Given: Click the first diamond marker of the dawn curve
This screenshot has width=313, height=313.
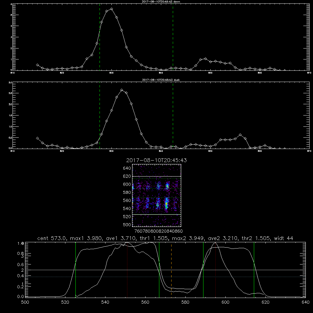Looking at the screenshot, I should [37, 65].
